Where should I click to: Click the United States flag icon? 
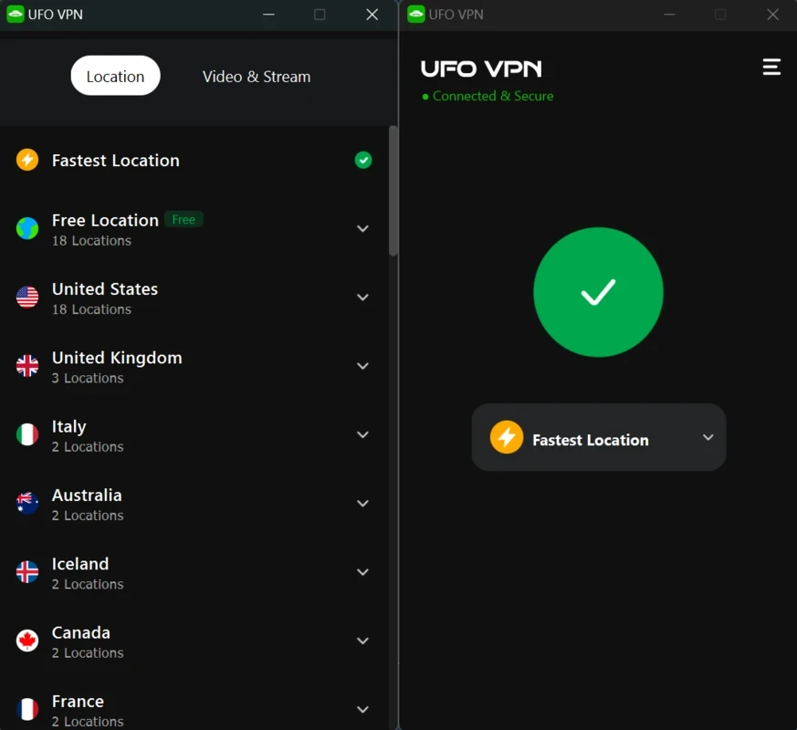27,297
